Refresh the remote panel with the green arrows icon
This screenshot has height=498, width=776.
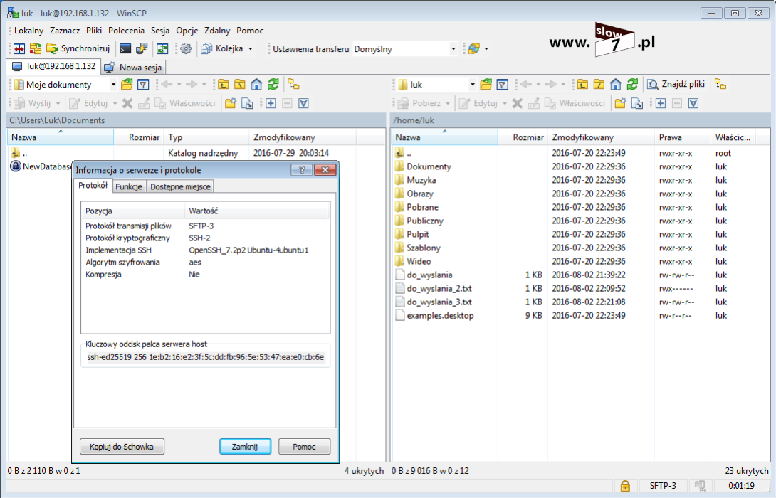click(x=632, y=85)
